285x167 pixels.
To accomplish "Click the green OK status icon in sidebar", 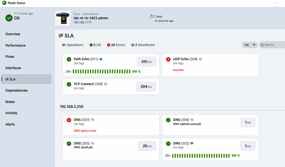I will 9,18.
